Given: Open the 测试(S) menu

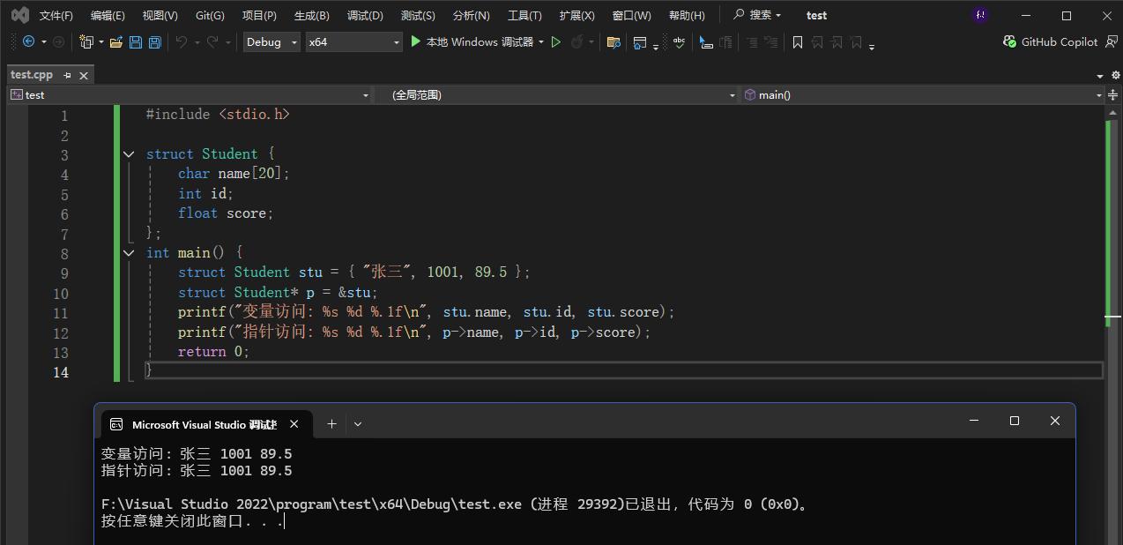Looking at the screenshot, I should [x=418, y=15].
